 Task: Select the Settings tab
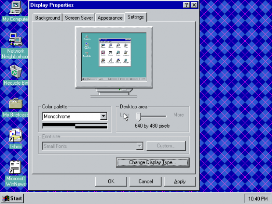point(136,17)
